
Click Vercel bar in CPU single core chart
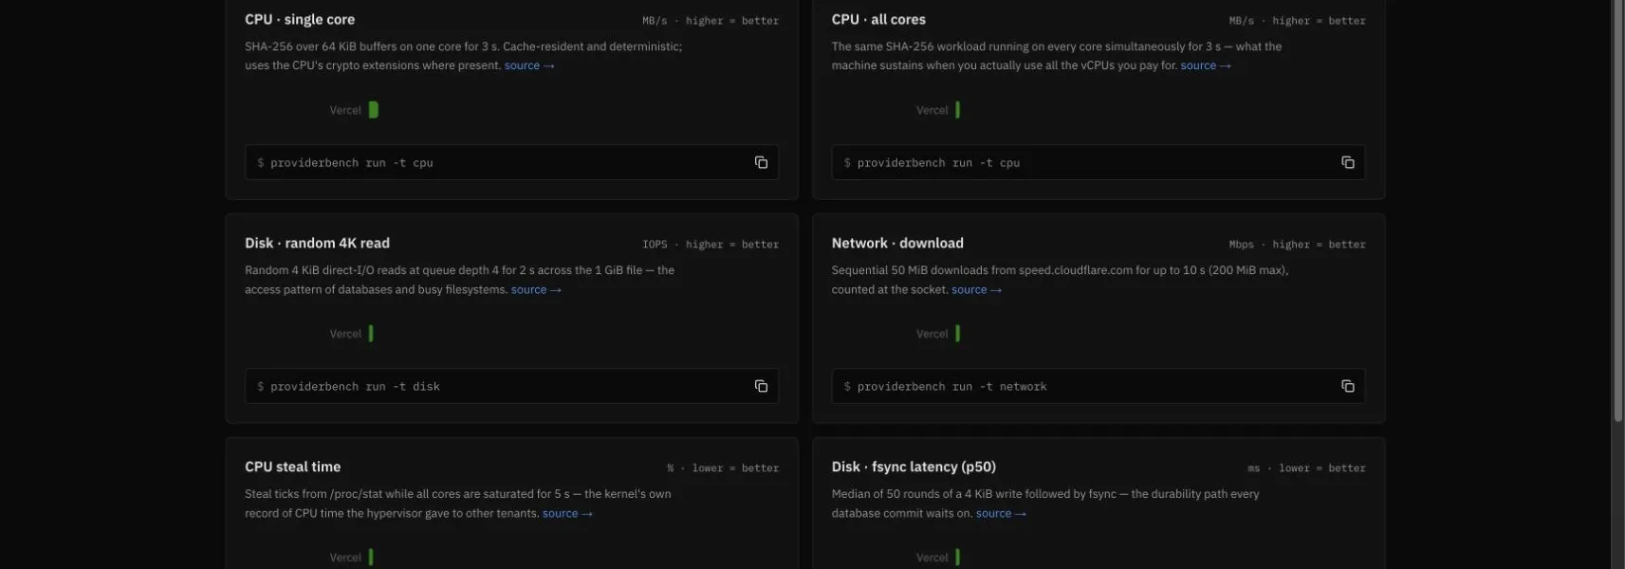click(374, 110)
